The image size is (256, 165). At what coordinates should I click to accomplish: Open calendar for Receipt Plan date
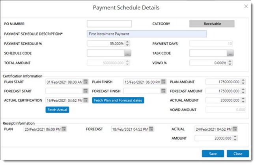tap(64, 129)
